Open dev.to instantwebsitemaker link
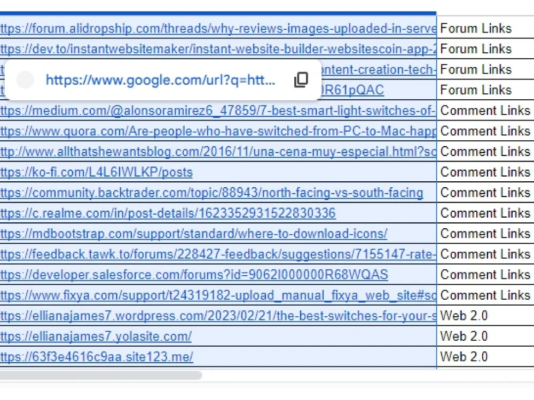 click(218, 49)
